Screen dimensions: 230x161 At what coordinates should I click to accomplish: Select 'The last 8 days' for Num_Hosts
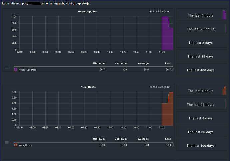click(x=200, y=118)
